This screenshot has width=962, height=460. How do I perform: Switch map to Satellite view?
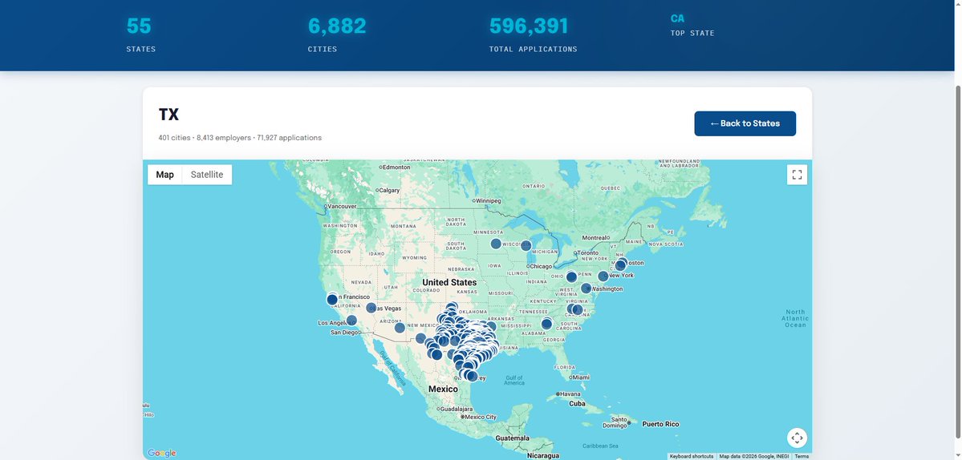click(207, 175)
